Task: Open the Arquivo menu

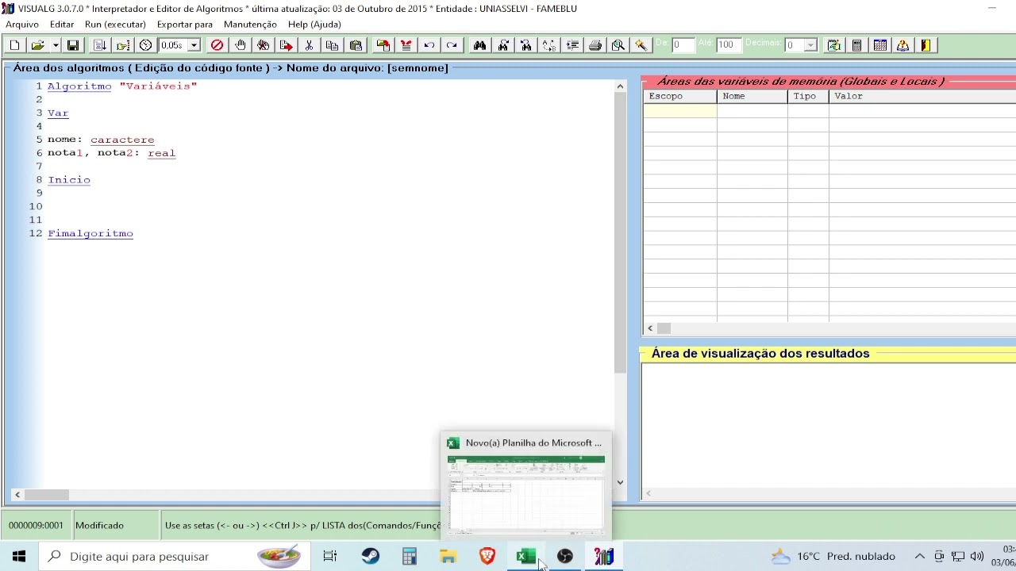Action: point(22,25)
